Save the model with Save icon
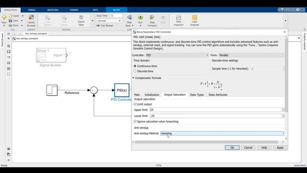The width and height of the screenshot is (307, 173). coord(11,21)
